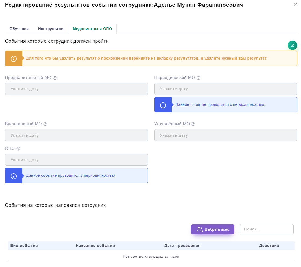Click the orange warning info icon
Image resolution: width=301 pixels, height=267 pixels.
point(14,59)
